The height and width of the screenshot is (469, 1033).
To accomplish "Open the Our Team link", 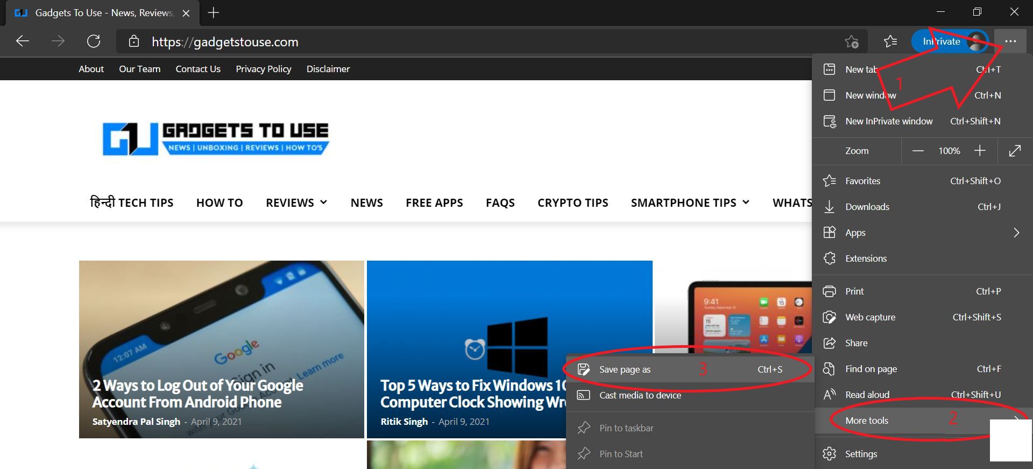I will [x=139, y=69].
